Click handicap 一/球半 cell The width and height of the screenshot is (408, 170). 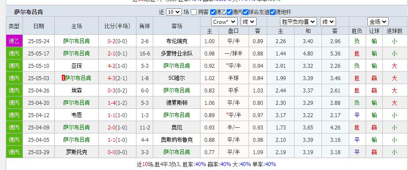[234, 53]
